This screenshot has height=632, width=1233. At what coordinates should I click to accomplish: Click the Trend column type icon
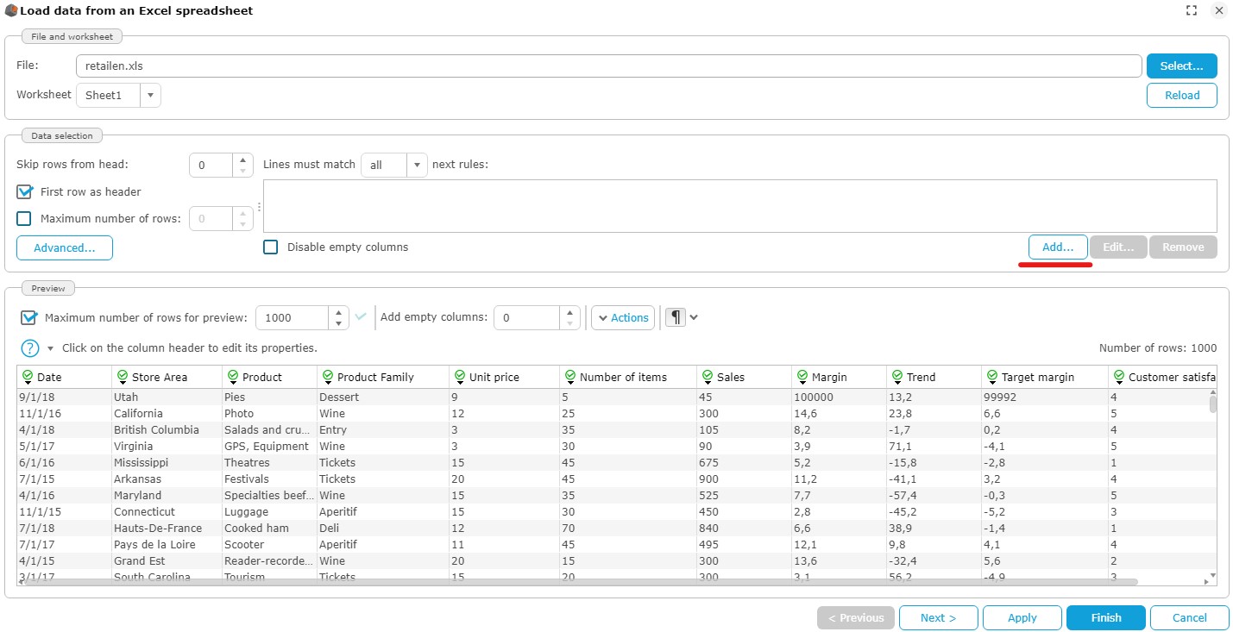click(897, 377)
